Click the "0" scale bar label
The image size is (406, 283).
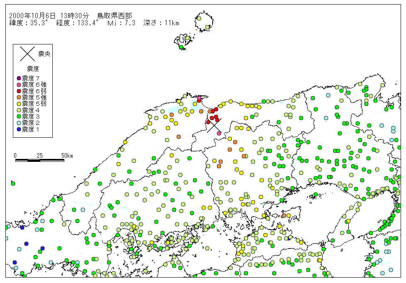click(x=15, y=156)
